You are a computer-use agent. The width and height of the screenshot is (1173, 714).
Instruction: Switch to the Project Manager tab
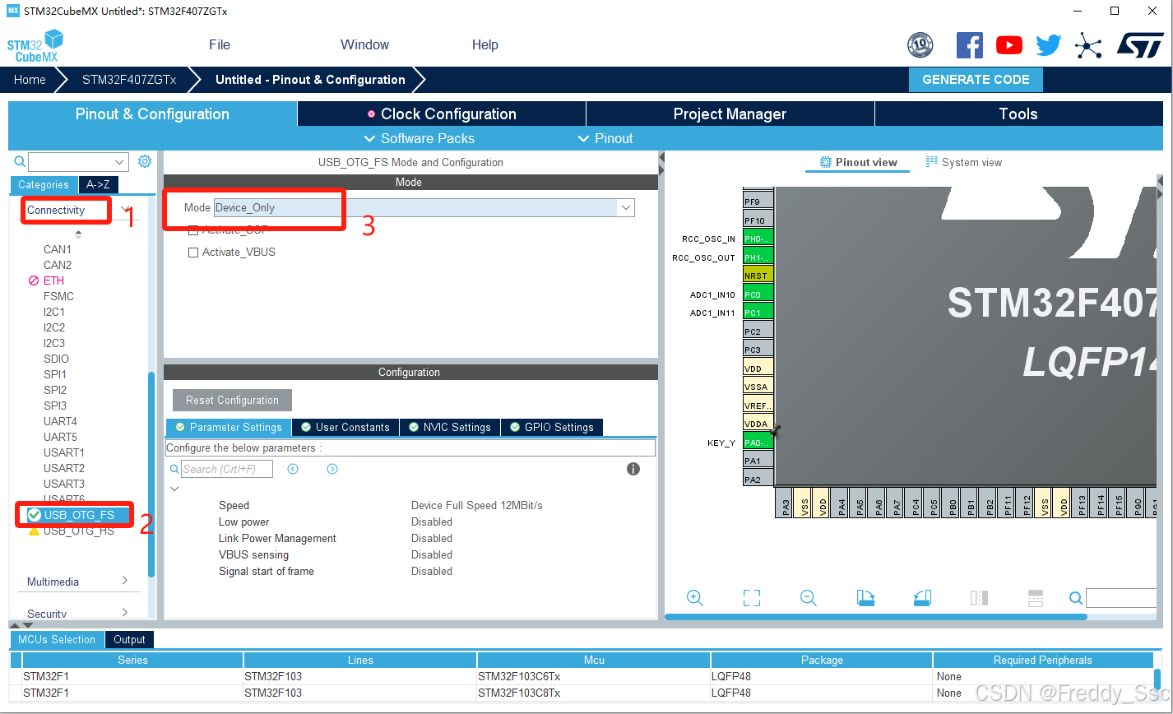coord(730,114)
